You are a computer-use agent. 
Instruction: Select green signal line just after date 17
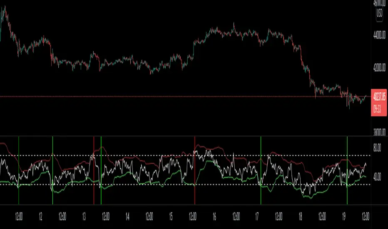click(x=261, y=170)
